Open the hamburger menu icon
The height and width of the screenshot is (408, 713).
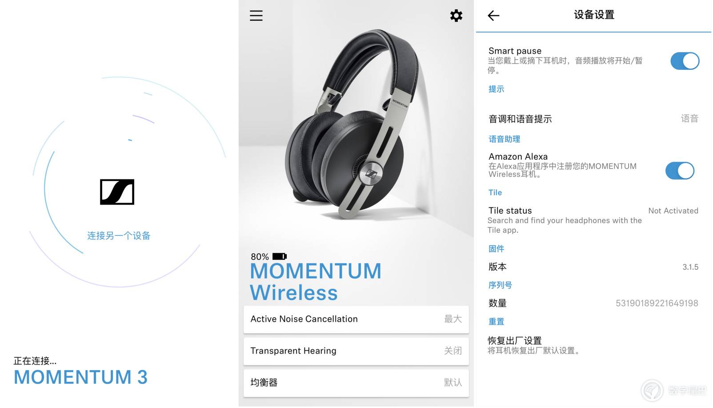256,16
